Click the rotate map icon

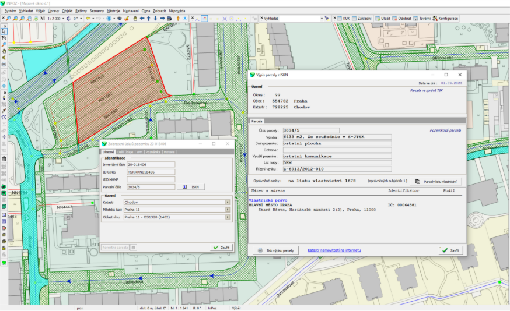68,19
